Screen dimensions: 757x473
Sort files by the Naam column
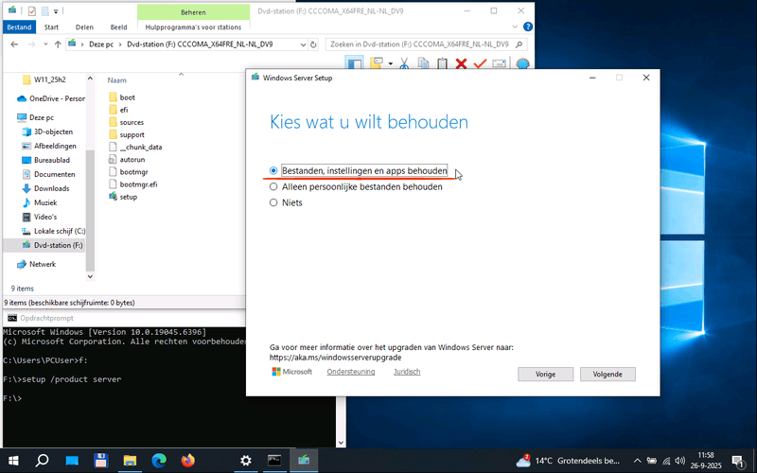116,80
